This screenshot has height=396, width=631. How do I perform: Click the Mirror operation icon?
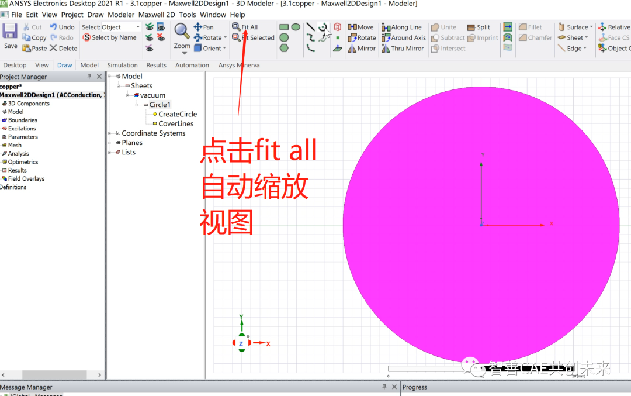click(352, 48)
